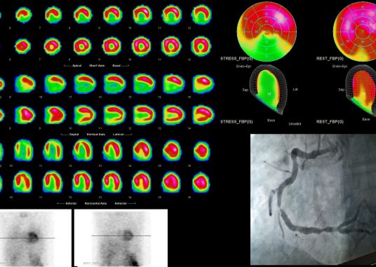Select the stress polar bullseye map

[267, 32]
